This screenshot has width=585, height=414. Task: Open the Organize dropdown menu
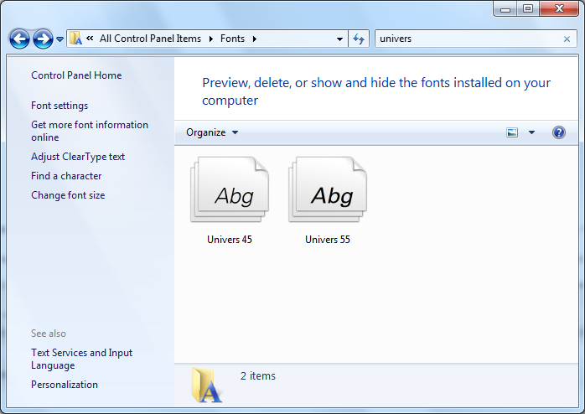pos(212,132)
